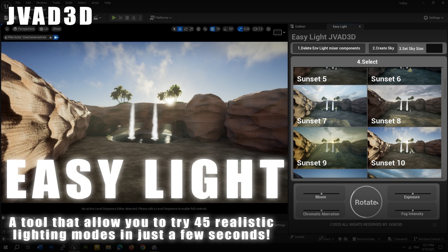
Task: Open play options three-dot menu
Action: click(x=140, y=17)
